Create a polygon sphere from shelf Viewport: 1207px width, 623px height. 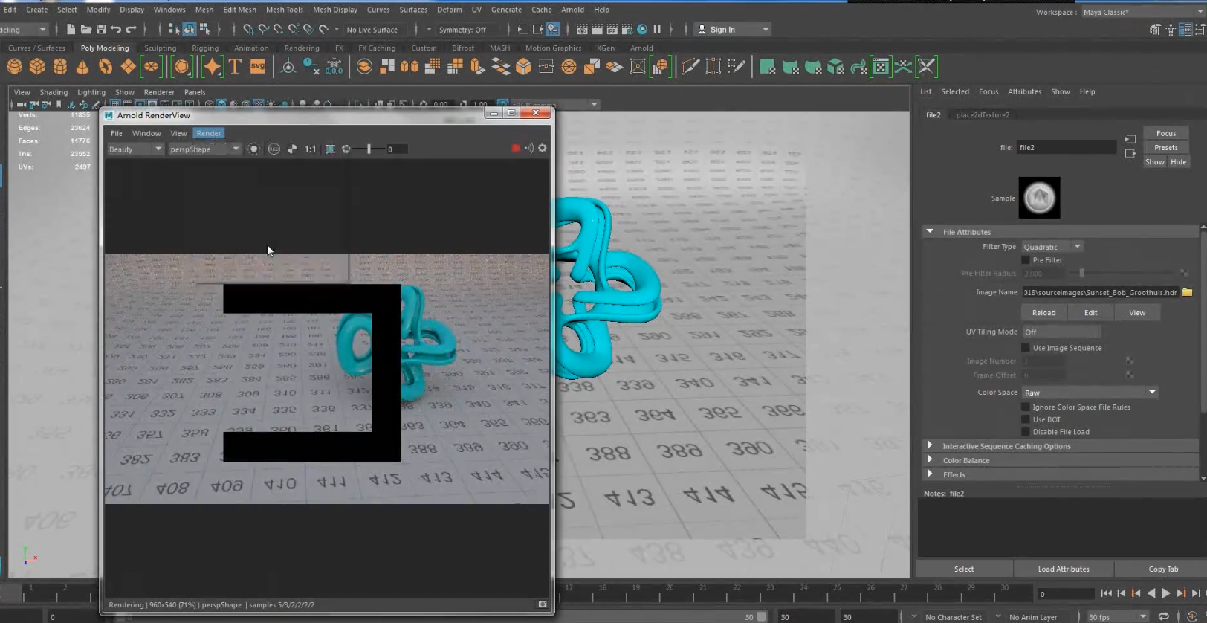click(14, 67)
